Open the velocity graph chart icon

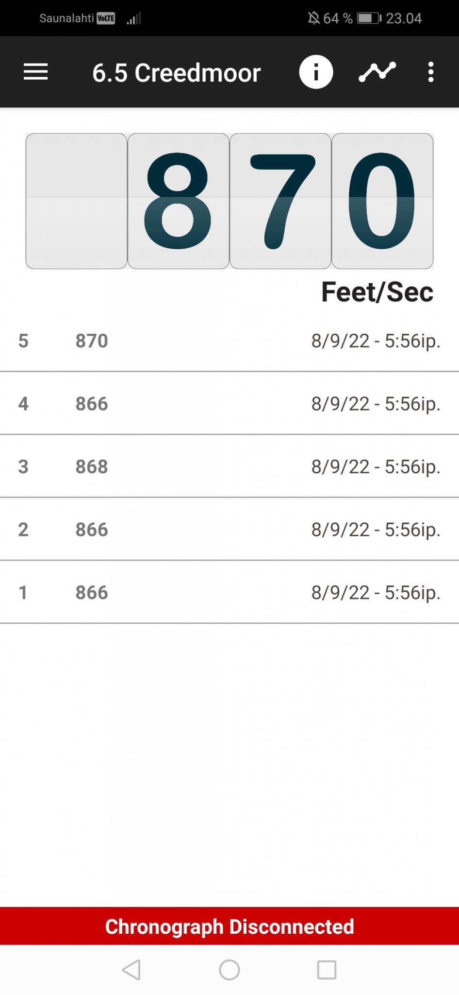[377, 72]
